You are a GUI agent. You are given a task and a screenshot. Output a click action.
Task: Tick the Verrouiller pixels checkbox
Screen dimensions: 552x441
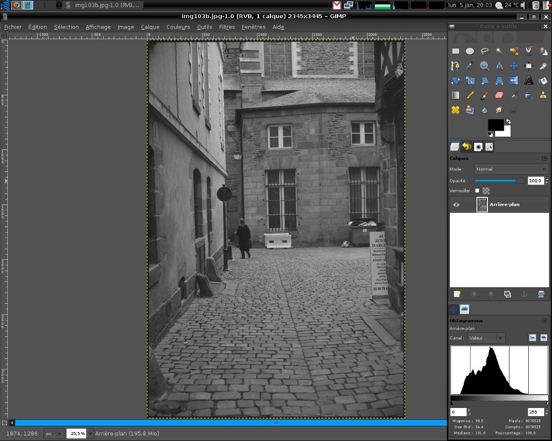click(477, 191)
